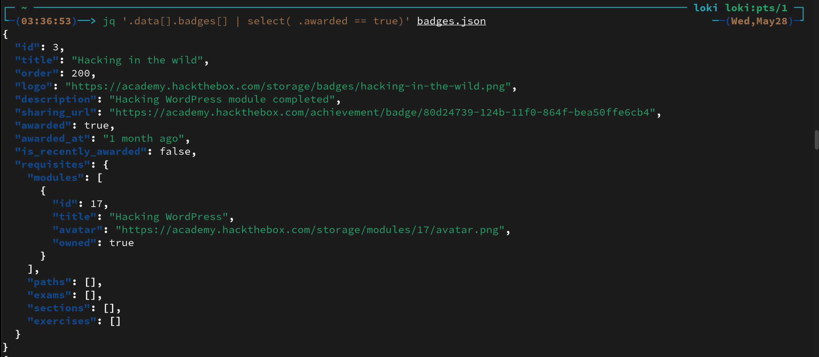819x357 pixels.
Task: Click the "is_recently_awarded" key
Action: (x=81, y=151)
